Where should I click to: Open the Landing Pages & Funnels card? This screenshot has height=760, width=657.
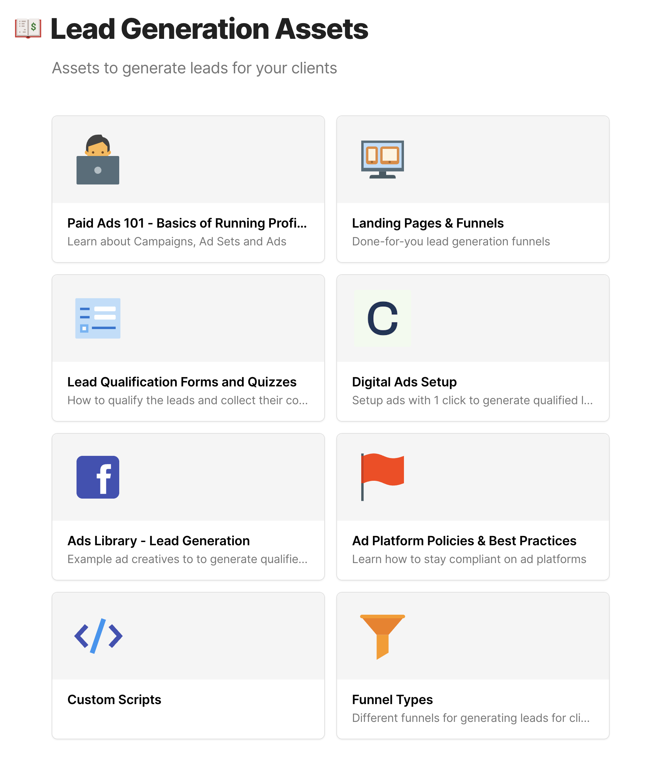click(x=427, y=223)
